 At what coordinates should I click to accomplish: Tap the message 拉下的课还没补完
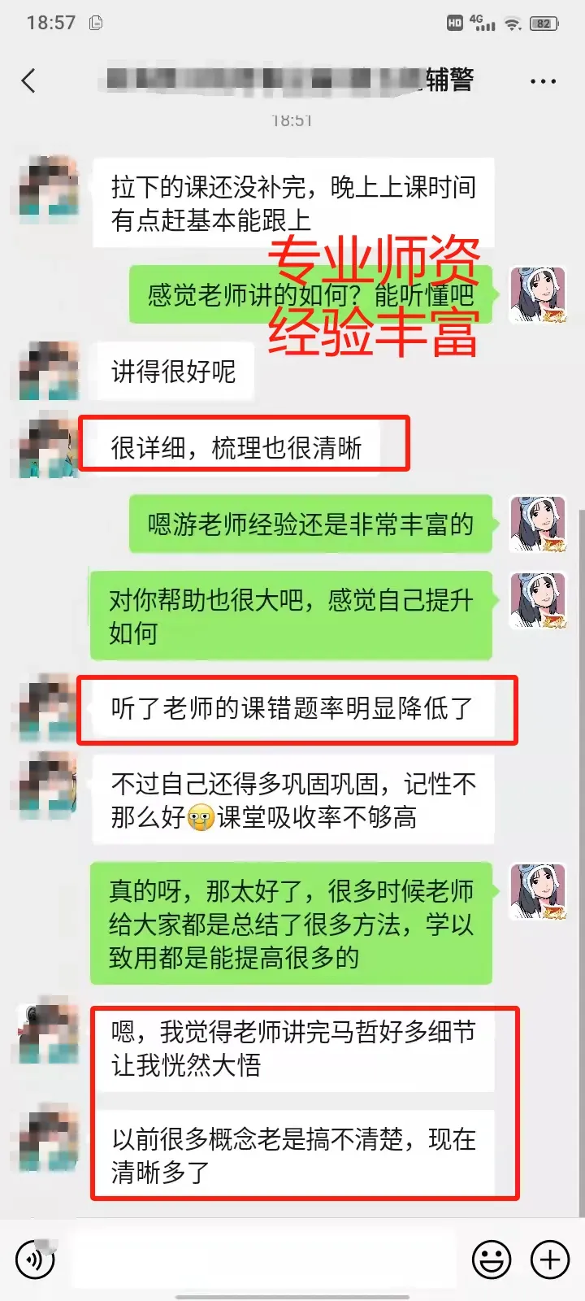[x=293, y=203]
